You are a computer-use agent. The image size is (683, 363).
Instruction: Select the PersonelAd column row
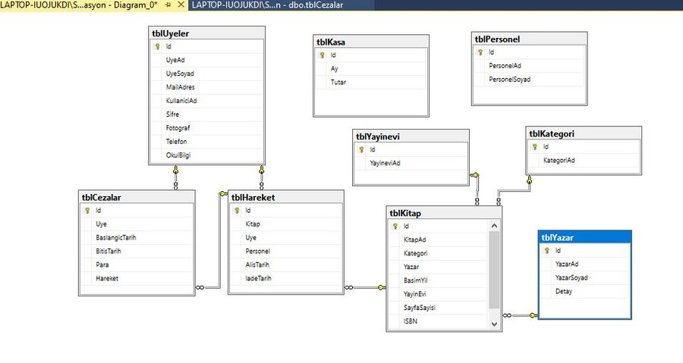coord(529,66)
